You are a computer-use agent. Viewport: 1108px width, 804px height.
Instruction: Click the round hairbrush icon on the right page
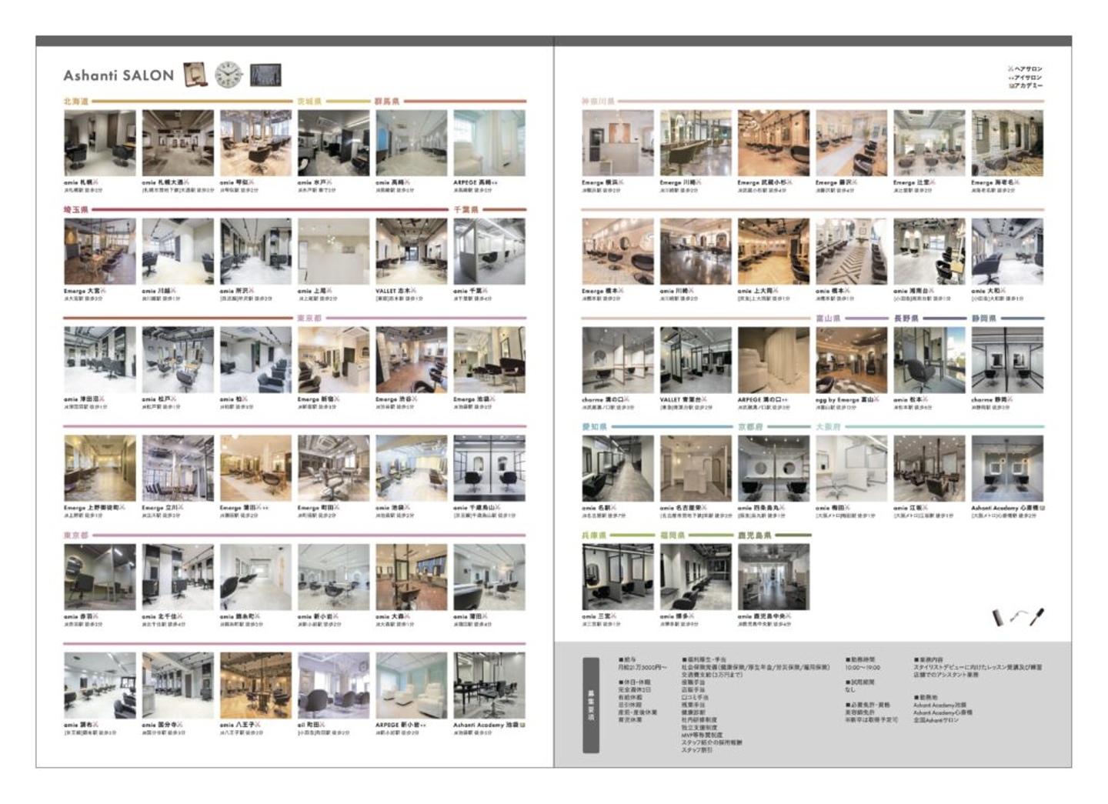(1036, 616)
